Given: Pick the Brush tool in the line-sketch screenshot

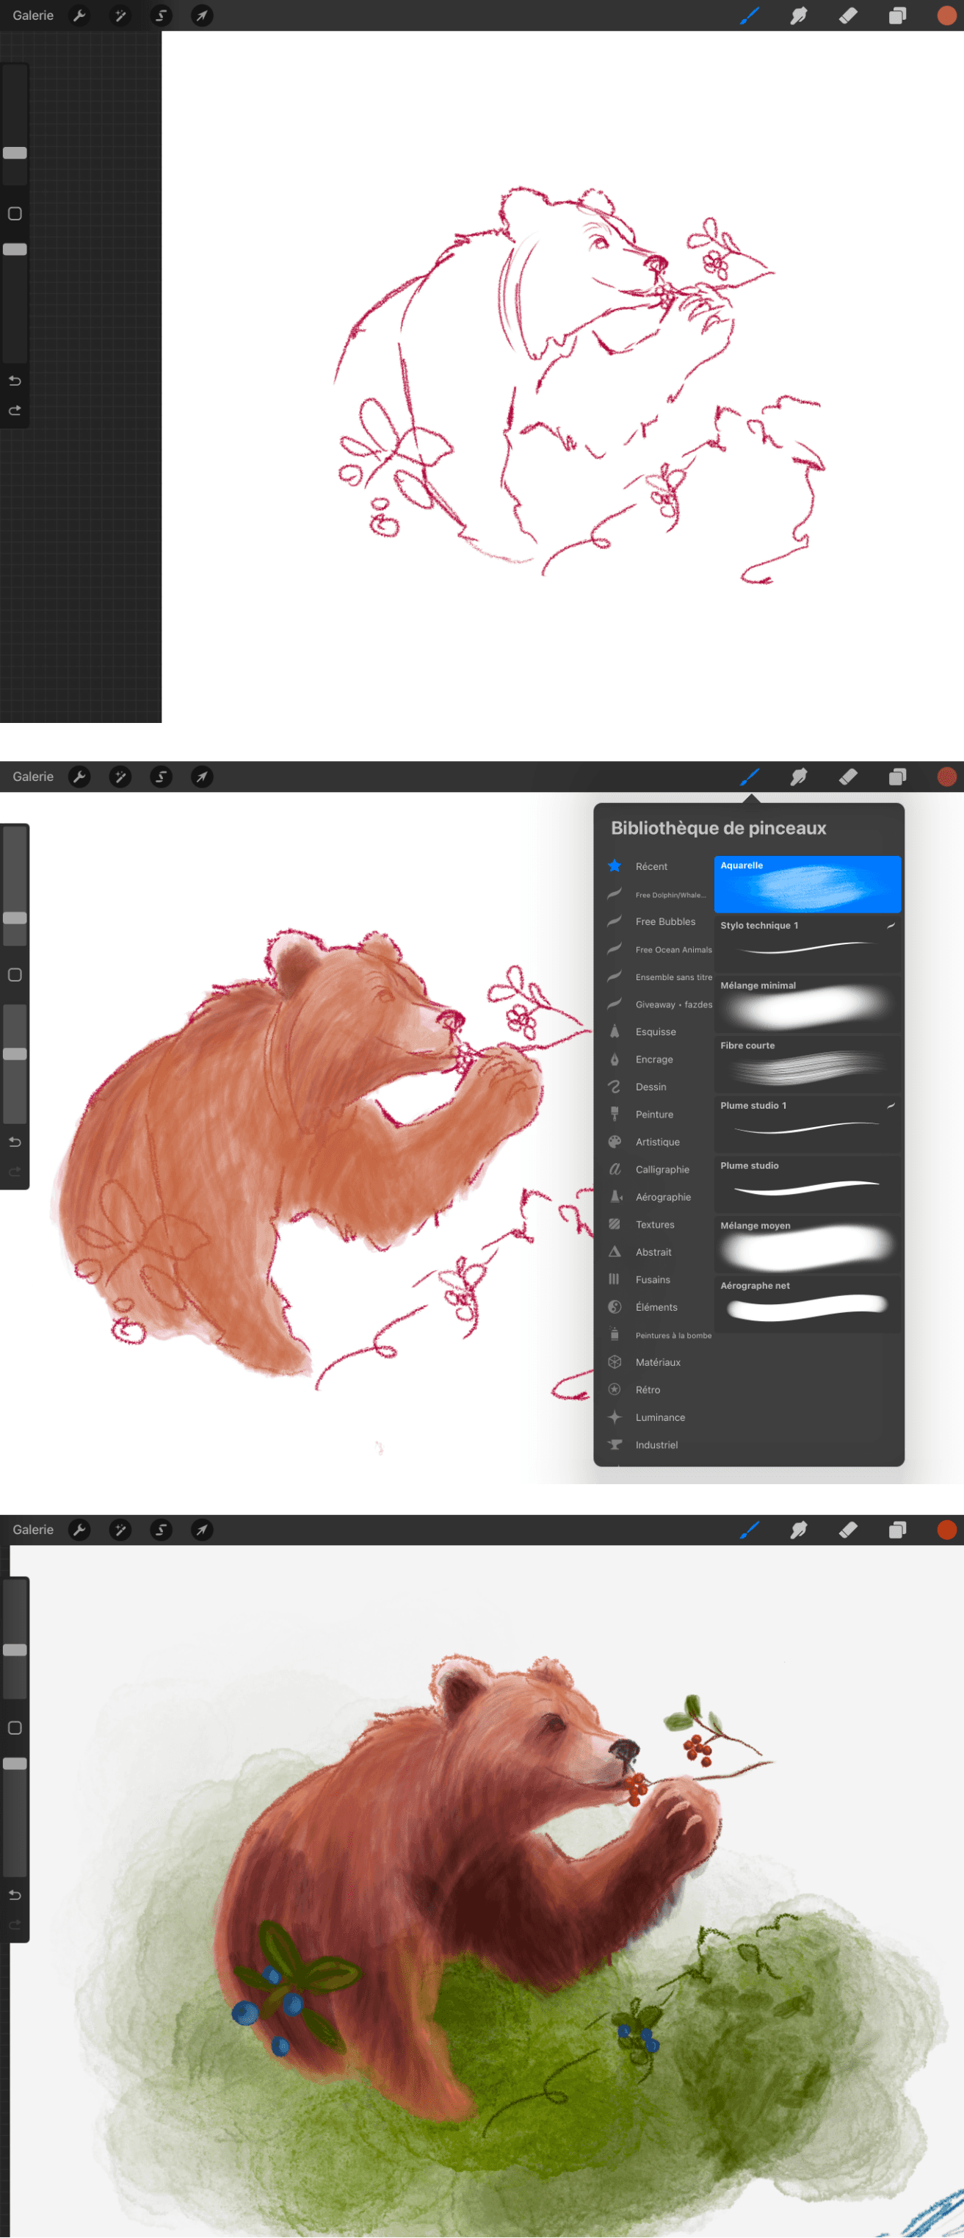Looking at the screenshot, I should 750,15.
